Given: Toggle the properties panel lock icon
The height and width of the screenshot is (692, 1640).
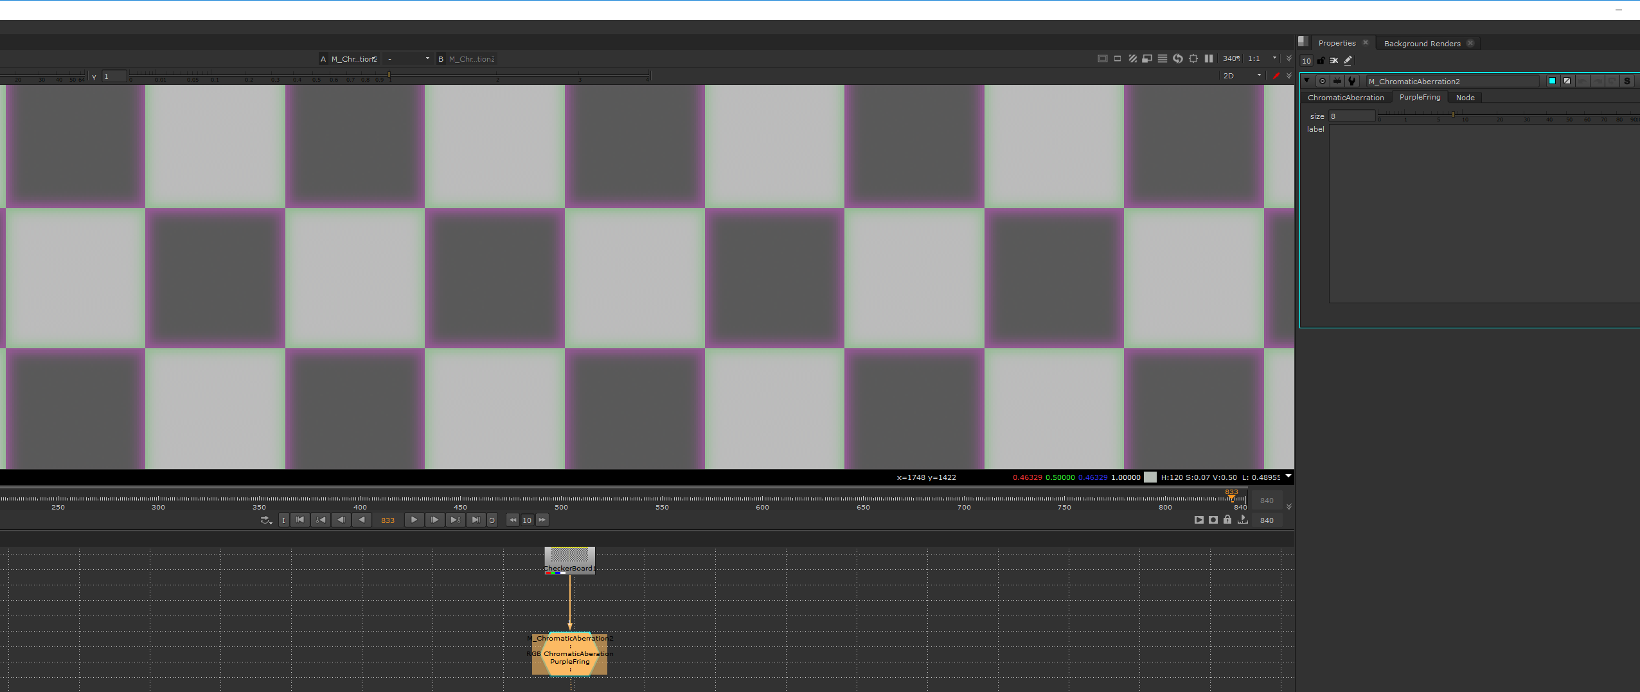Looking at the screenshot, I should (1321, 61).
